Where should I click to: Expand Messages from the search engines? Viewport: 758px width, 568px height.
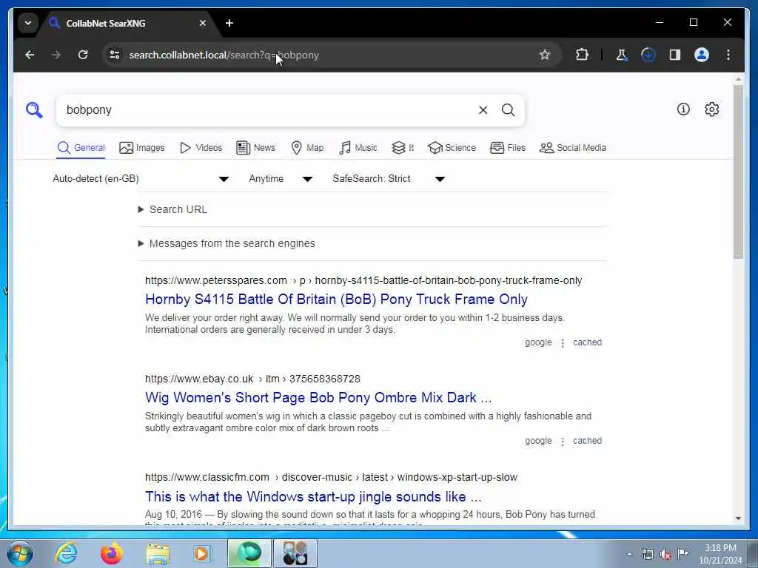click(x=227, y=243)
